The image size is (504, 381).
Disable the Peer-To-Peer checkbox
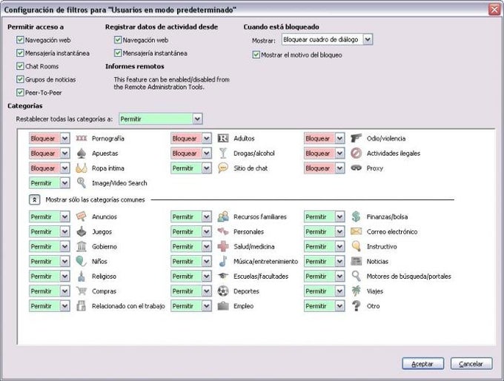click(x=20, y=93)
